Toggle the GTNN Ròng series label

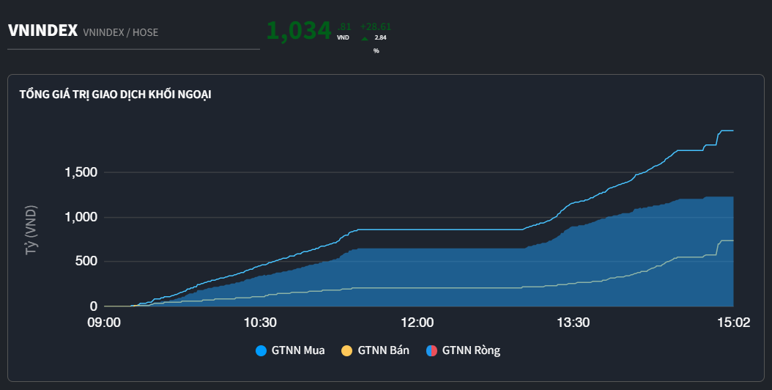click(471, 350)
